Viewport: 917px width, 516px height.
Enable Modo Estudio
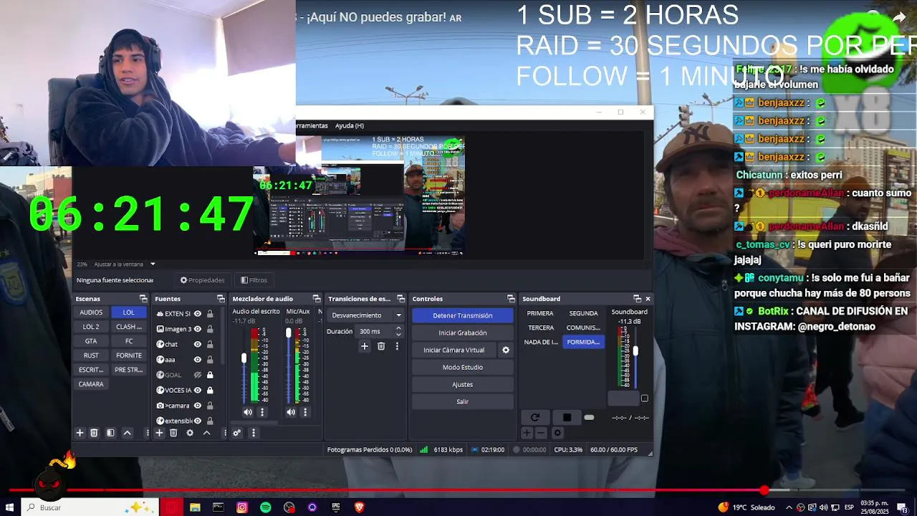point(463,367)
